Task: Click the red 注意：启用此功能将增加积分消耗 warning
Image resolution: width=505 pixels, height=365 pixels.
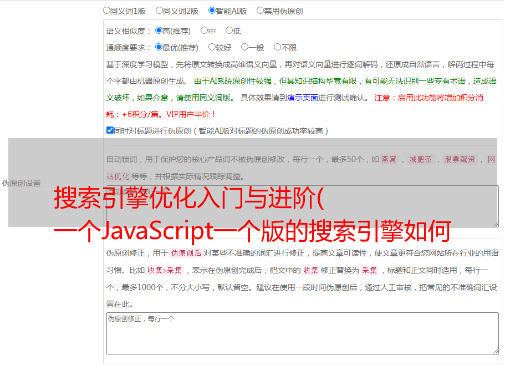Action: [295, 106]
